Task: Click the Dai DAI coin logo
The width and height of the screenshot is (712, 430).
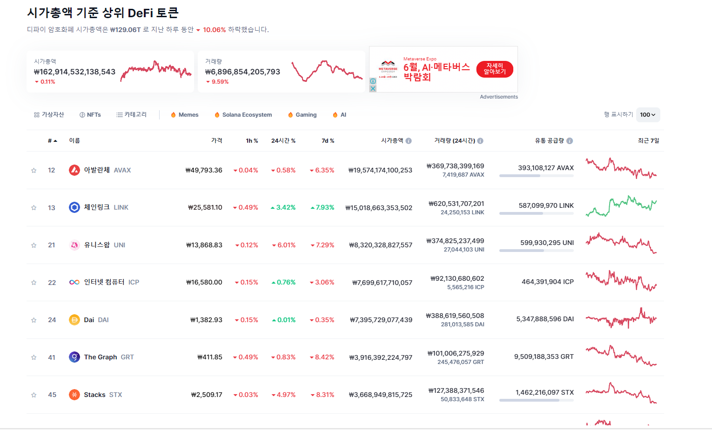Action: (x=74, y=320)
